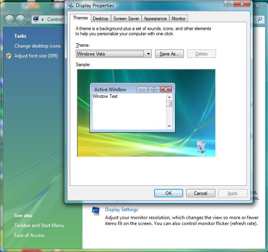Click the Display Properties title icon
This screenshot has height=252, width=268.
(x=71, y=6)
